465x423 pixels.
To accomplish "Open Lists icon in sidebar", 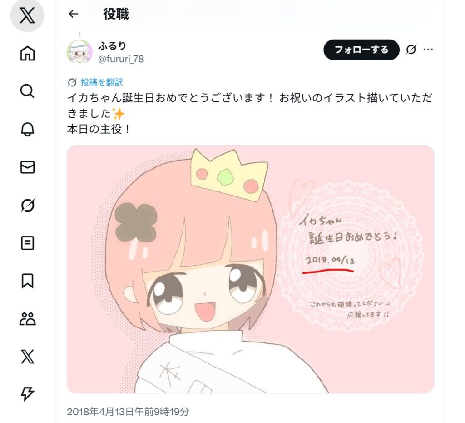I will coord(27,243).
